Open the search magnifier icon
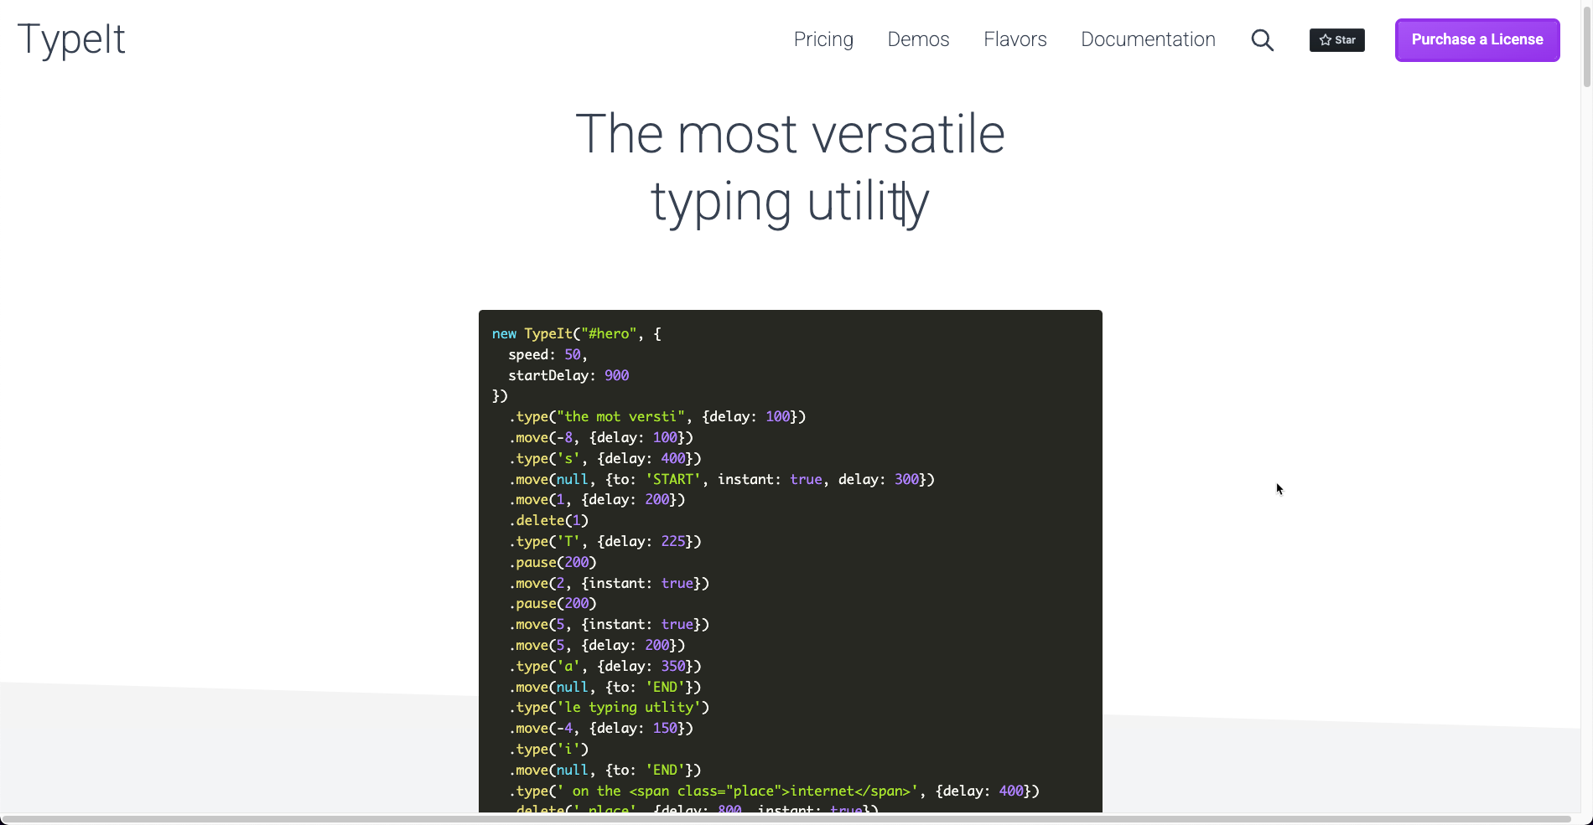Viewport: 1593px width, 825px height. [x=1262, y=40]
